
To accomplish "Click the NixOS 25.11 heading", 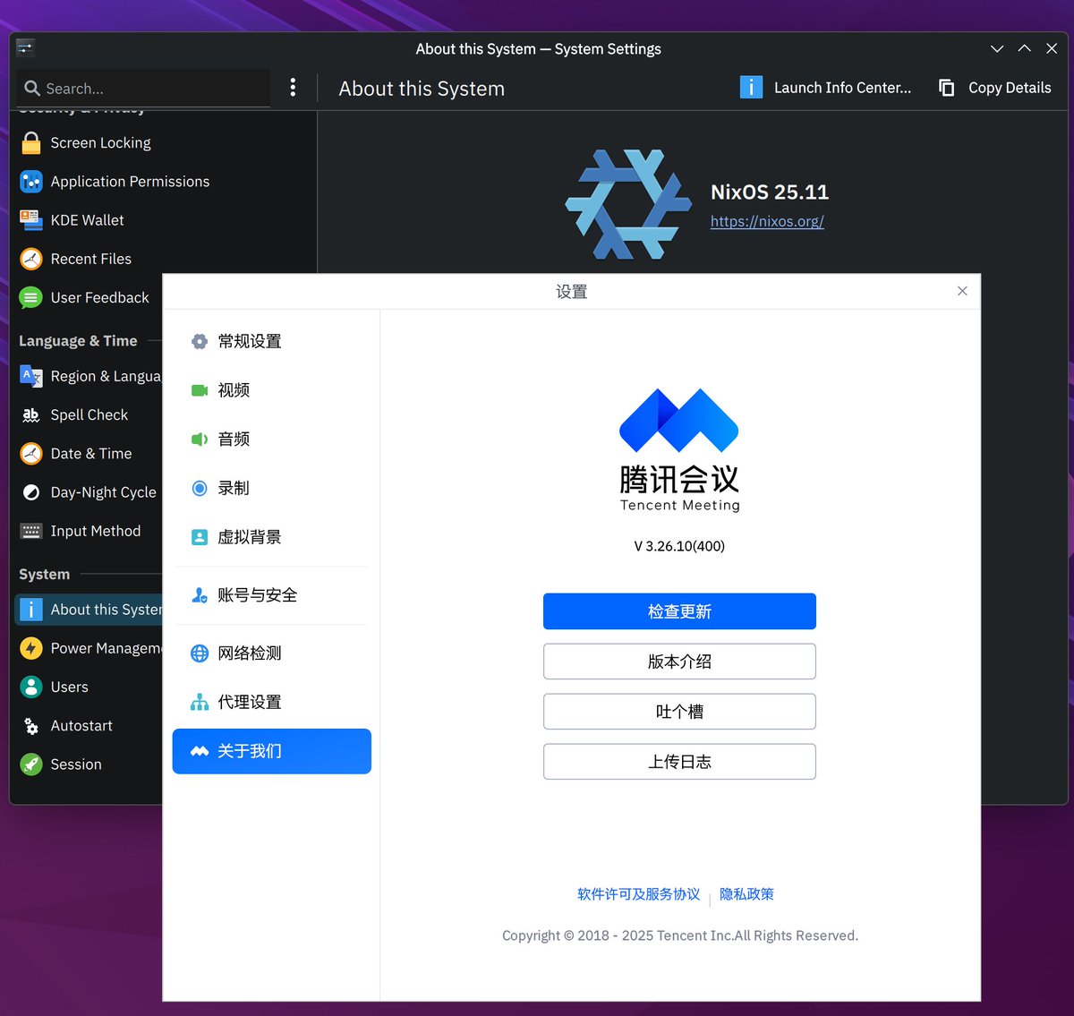I will point(770,192).
